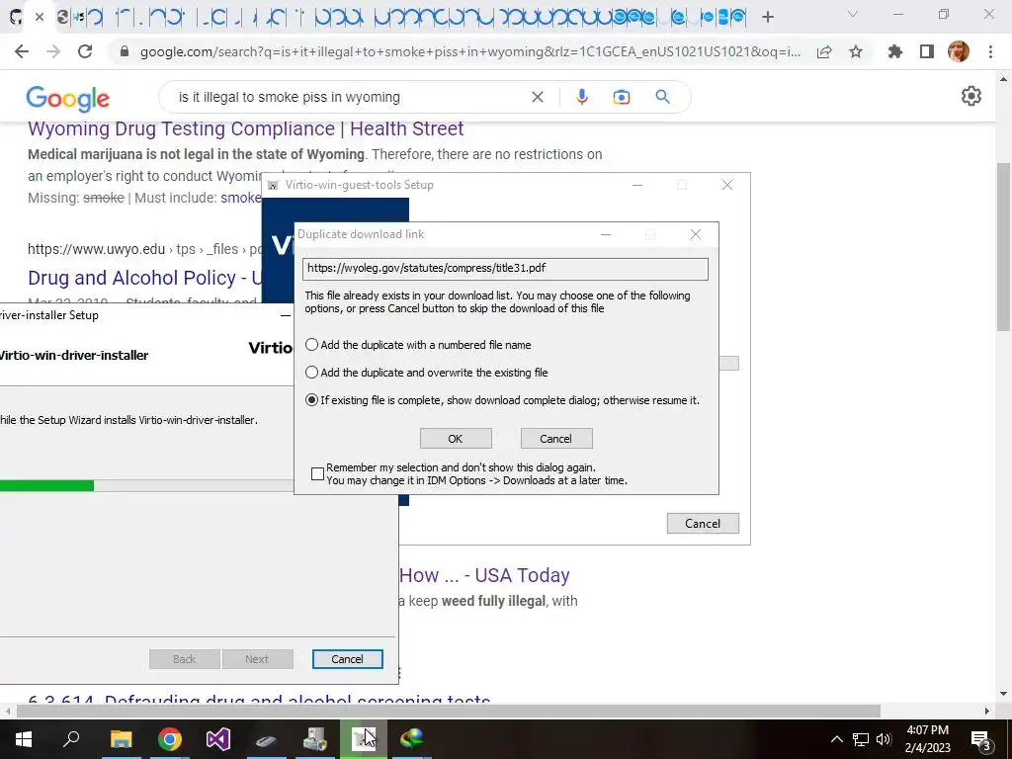Screen dimensions: 1012x759
Task: Close the Duplicate download link dialog
Action: click(x=695, y=234)
